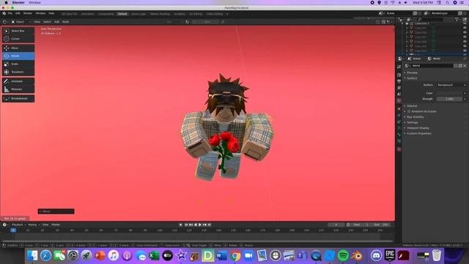The width and height of the screenshot is (469, 264).
Task: Expand the Preview panel
Action: coord(412,73)
